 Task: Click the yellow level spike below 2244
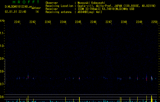click(x=66, y=99)
